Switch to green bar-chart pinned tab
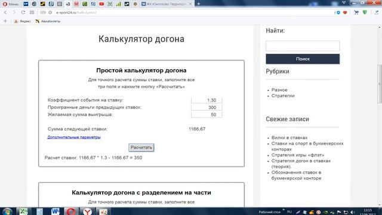 point(118,4)
